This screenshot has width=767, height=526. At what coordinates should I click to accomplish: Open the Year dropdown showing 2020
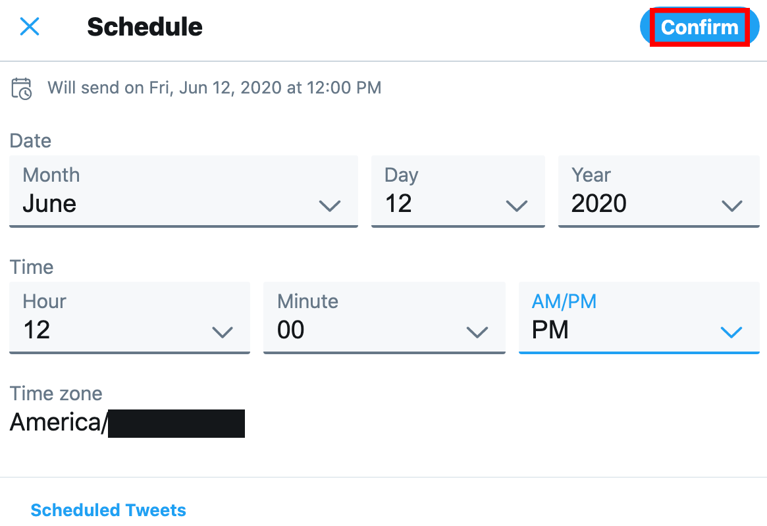[658, 192]
